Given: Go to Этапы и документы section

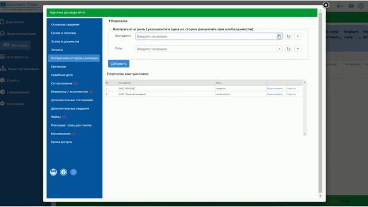Looking at the screenshot, I should (65, 41).
